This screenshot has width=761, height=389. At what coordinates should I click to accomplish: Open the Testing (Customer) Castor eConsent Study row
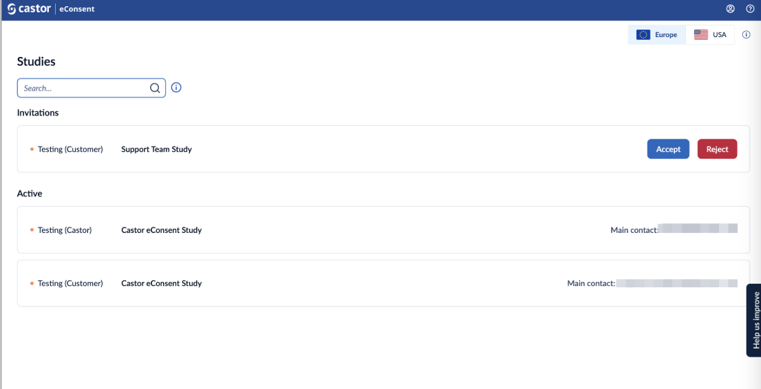[x=383, y=283]
